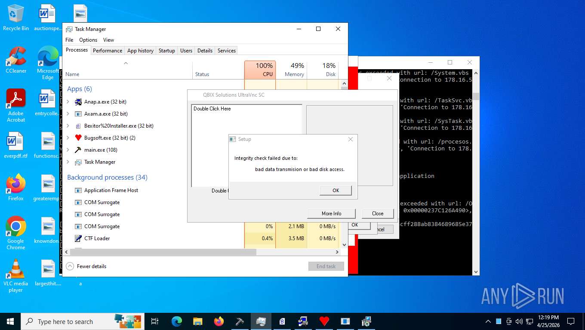Switch to the red heart Bugsoft taskbar icon
The image size is (585, 330).
click(324, 321)
